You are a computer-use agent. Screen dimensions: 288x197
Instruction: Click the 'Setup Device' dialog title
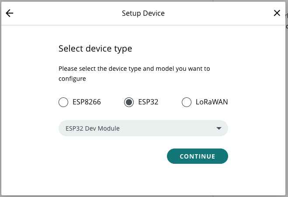click(x=143, y=13)
